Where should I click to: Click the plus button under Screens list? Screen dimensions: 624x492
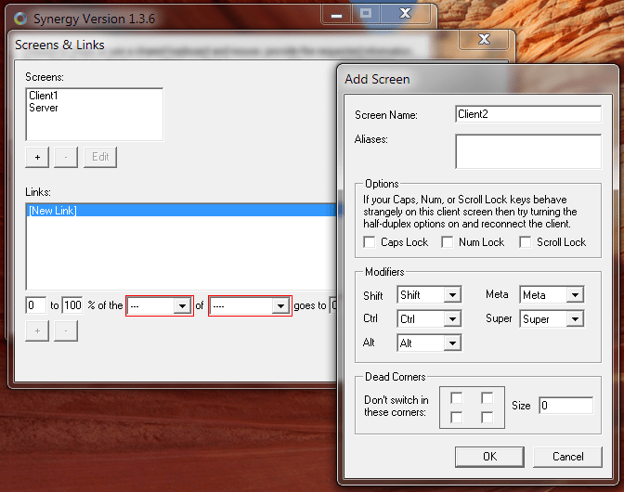point(37,157)
